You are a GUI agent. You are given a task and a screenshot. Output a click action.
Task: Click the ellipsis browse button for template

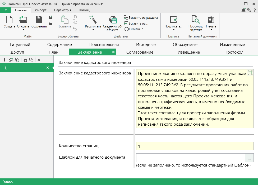click(249, 158)
